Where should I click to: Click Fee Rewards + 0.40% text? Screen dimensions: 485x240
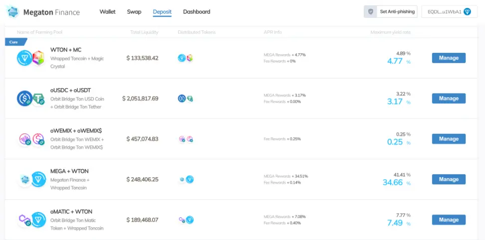[x=282, y=223]
